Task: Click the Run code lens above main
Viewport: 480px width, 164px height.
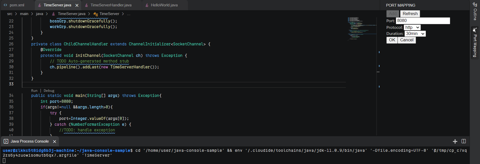Action: click(x=34, y=91)
